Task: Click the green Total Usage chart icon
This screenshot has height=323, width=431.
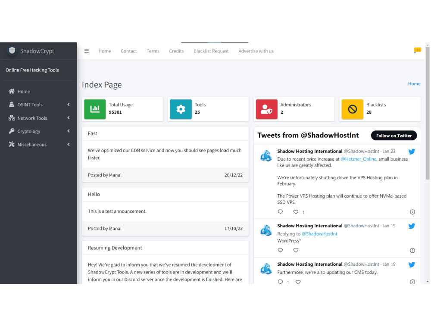Action: pos(95,109)
